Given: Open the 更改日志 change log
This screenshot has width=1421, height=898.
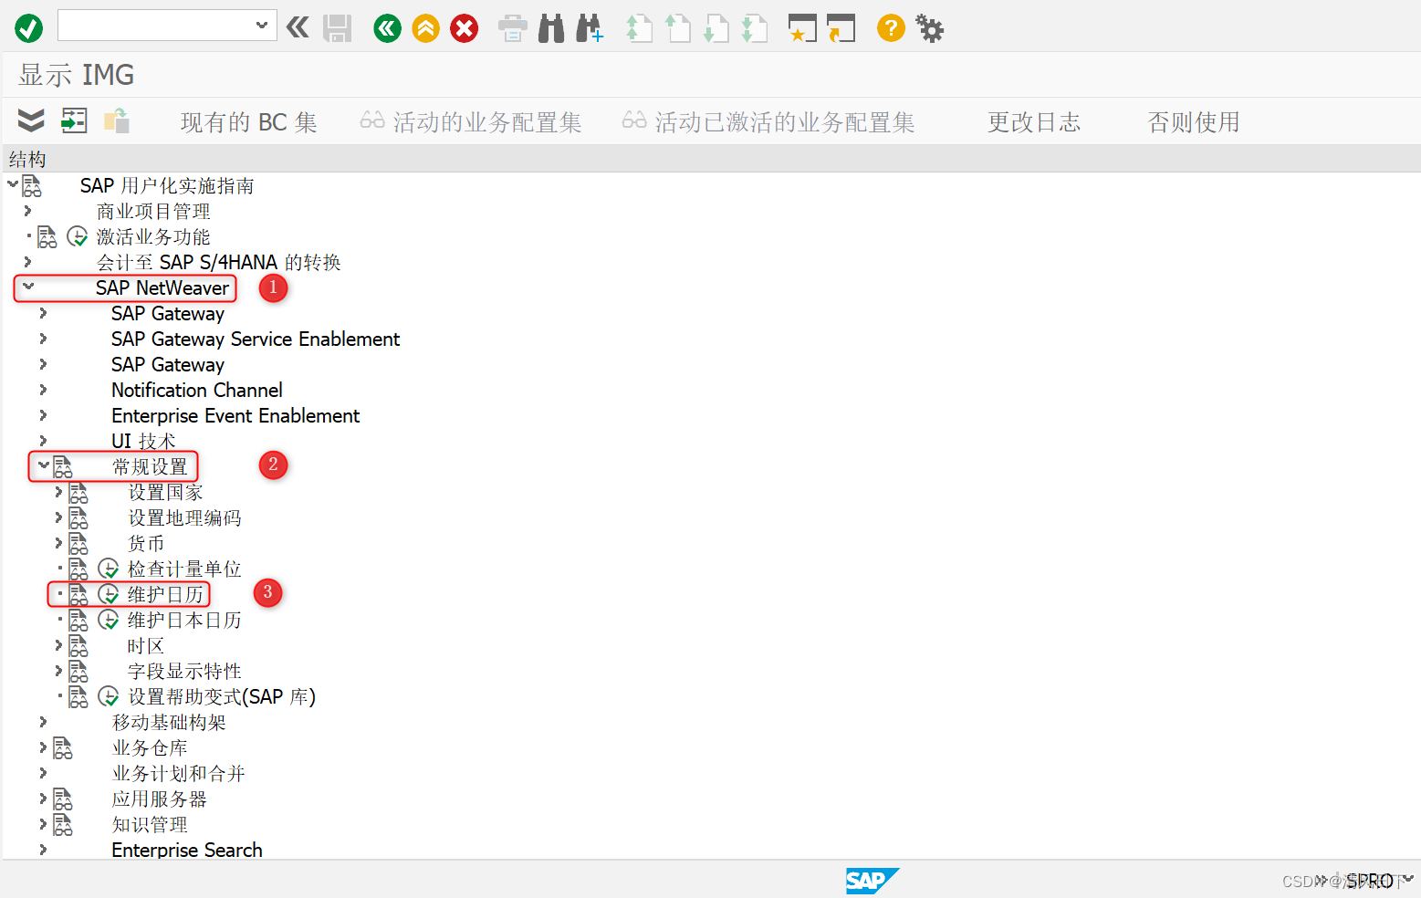Looking at the screenshot, I should click(1033, 122).
